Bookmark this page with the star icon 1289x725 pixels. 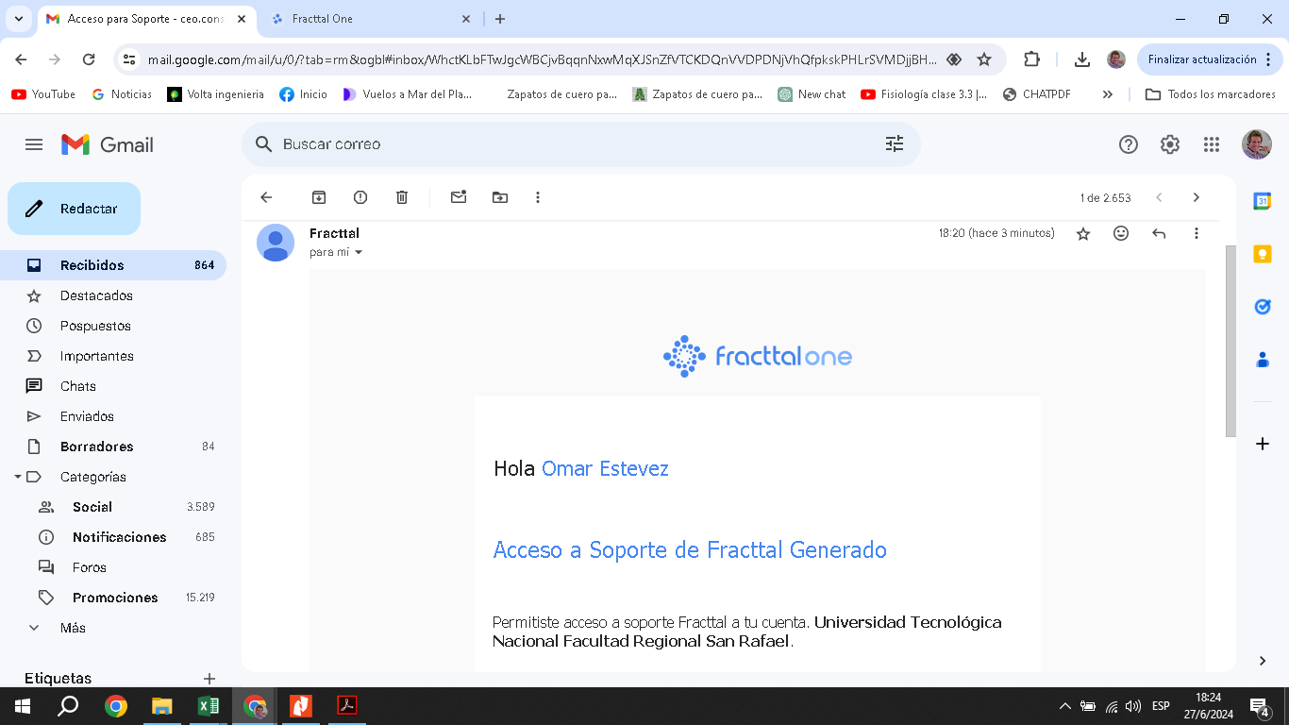[984, 59]
